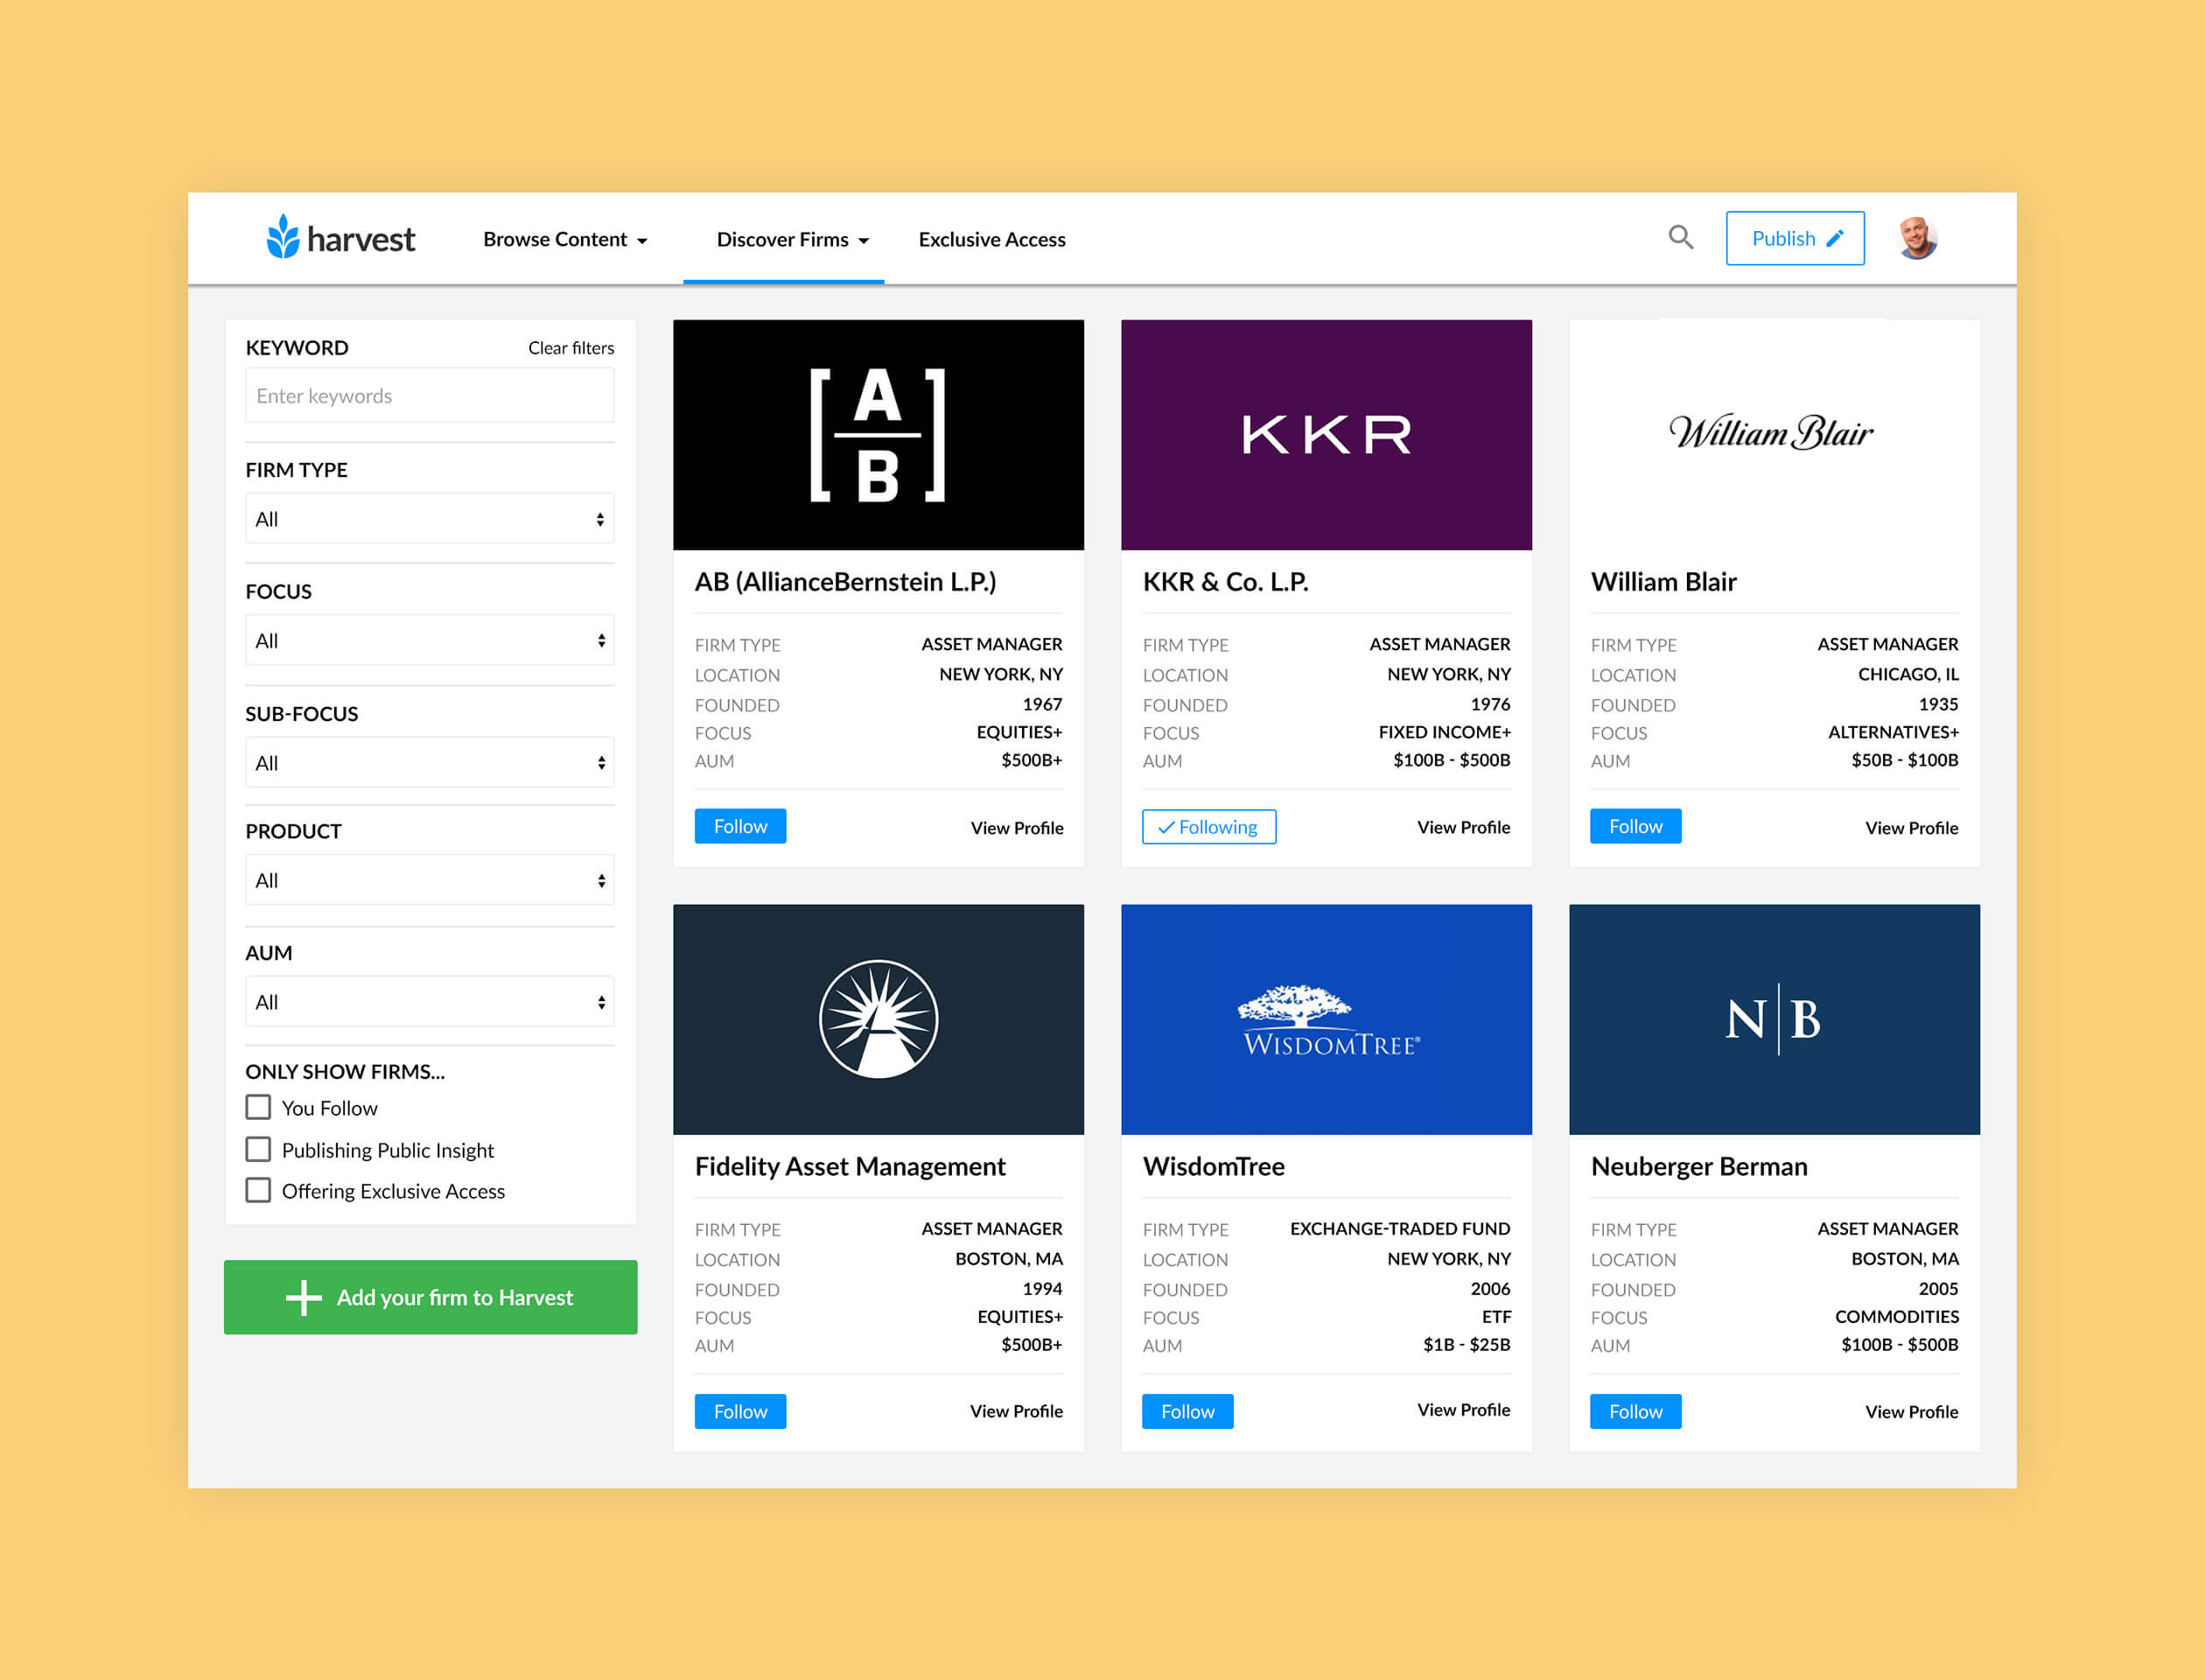Screen dimensions: 2205x1680
Task: Follow WisdomTree
Action: [1188, 1411]
